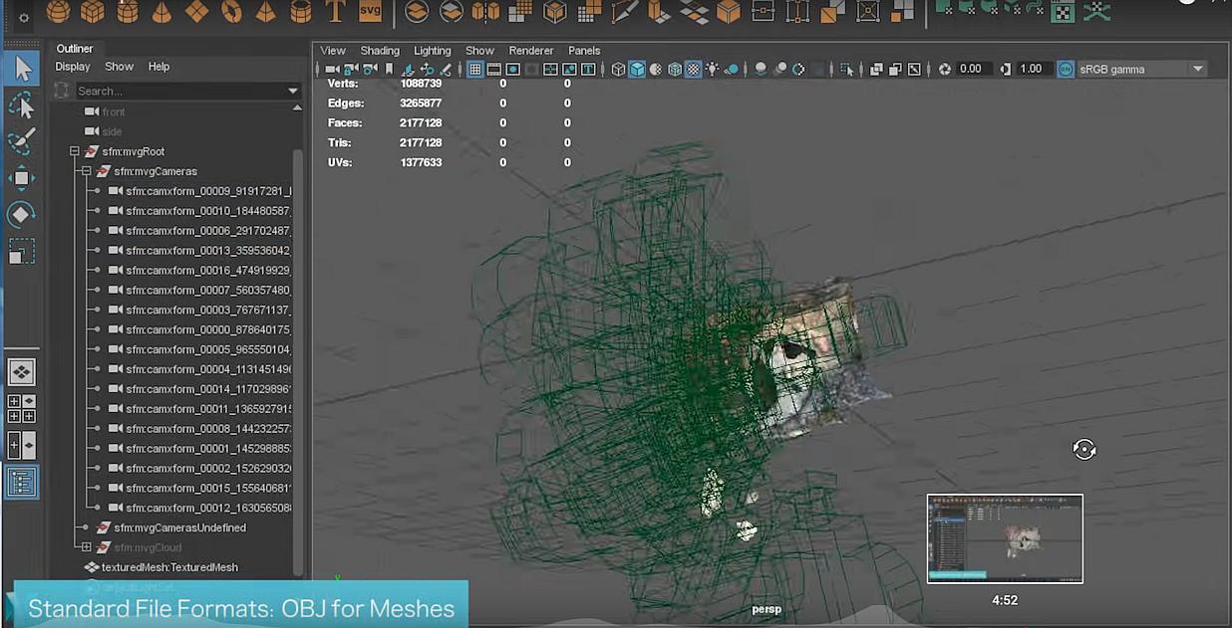Toggle the film gate display
Viewport: 1232px width, 628px height.
click(x=494, y=69)
